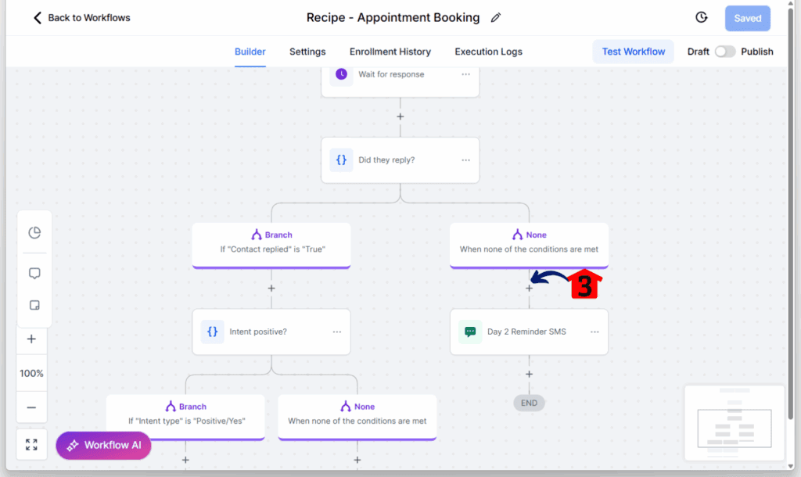The height and width of the screenshot is (477, 801).
Task: Open the Settings tab
Action: [307, 52]
